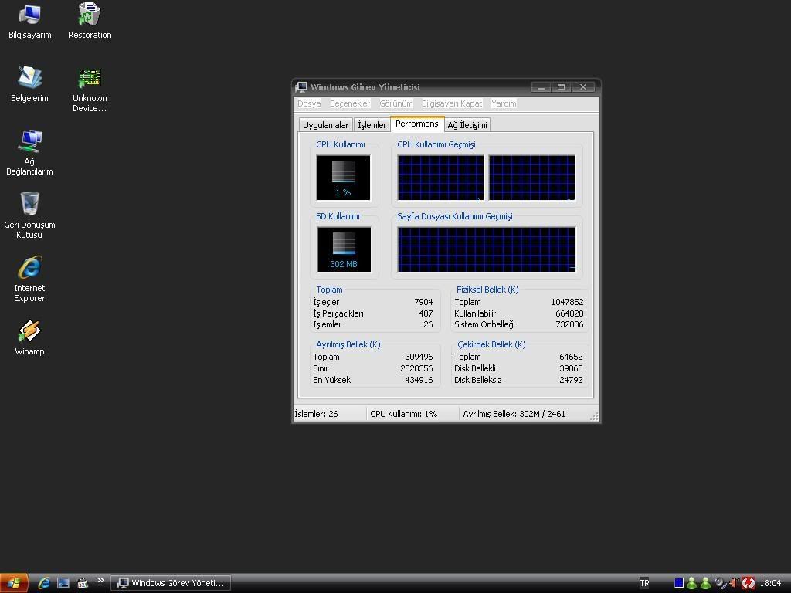
Task: Open the Bilgisayarı Kapat menu
Action: [452, 103]
